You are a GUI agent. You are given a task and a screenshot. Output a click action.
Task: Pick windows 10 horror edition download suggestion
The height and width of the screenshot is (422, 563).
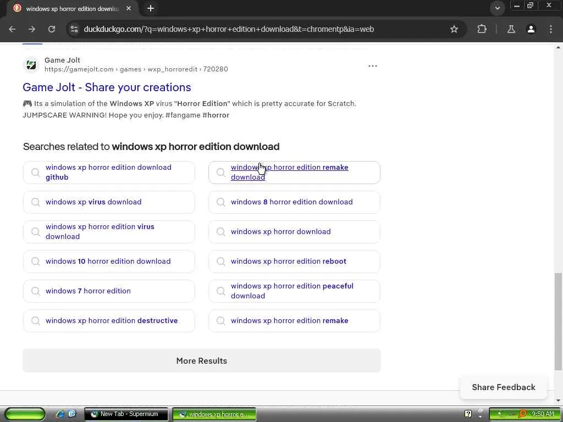[x=109, y=262]
